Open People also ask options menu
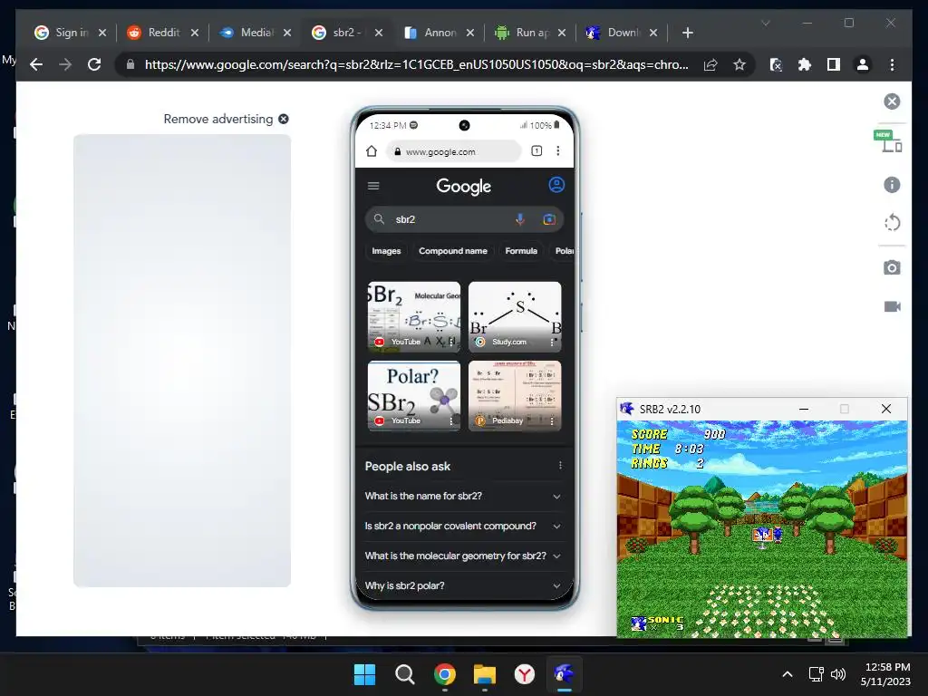Viewport: 928px width, 696px height. (x=560, y=466)
